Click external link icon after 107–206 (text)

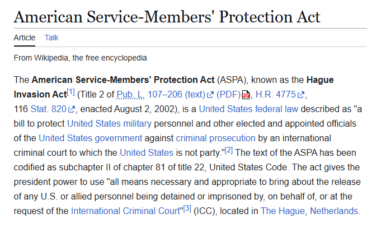tap(210, 95)
